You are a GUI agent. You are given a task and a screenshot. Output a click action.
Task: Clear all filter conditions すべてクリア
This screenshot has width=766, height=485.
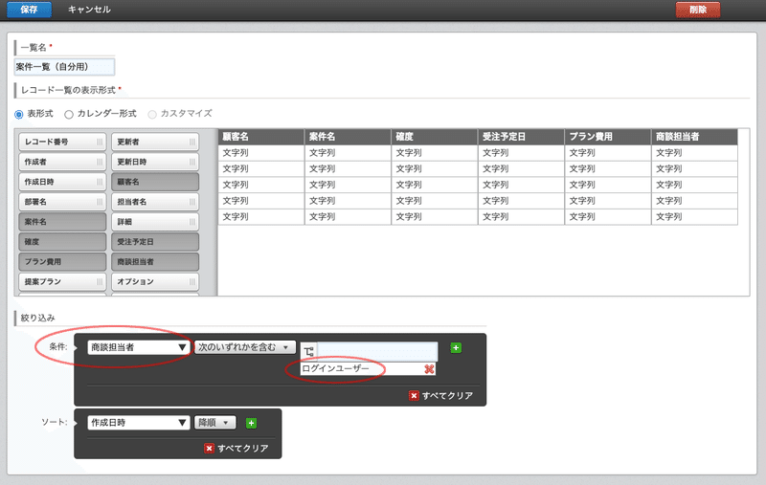pyautogui.click(x=441, y=396)
